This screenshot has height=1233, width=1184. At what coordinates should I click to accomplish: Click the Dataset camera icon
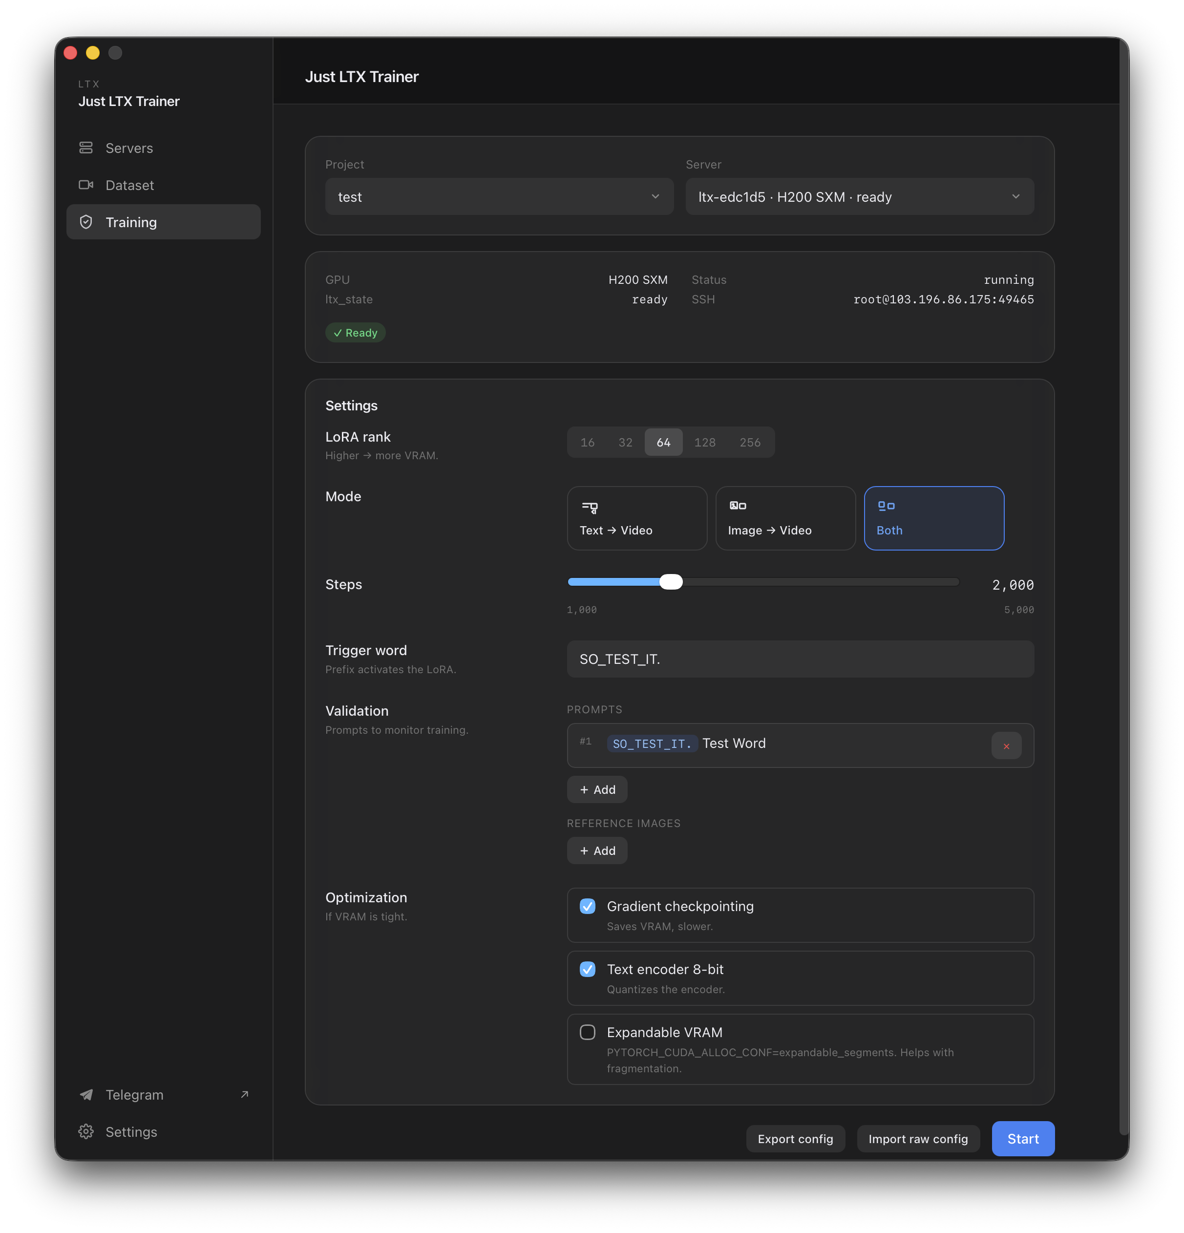coord(86,185)
